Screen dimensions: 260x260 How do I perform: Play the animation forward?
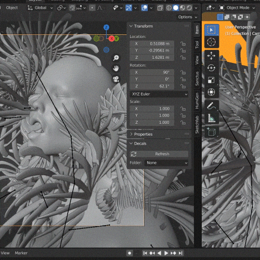pyautogui.click(x=166, y=253)
